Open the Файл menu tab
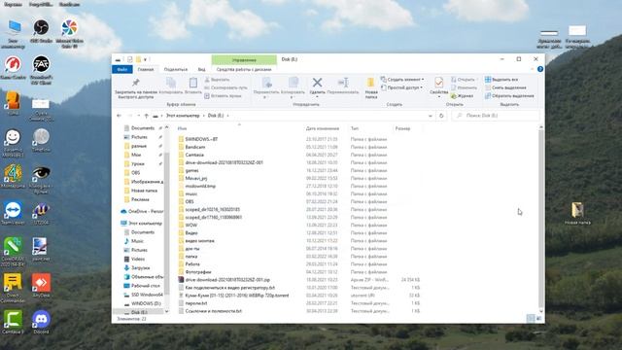622x350 pixels. coord(122,69)
